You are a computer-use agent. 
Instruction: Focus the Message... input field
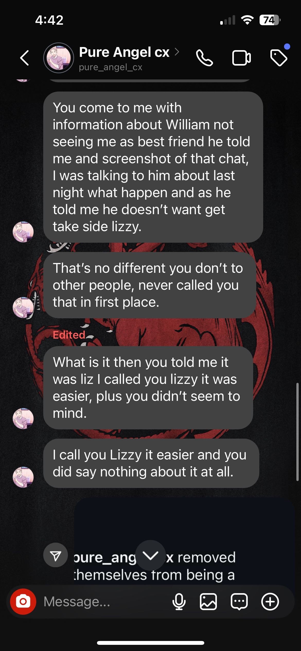pos(103,602)
